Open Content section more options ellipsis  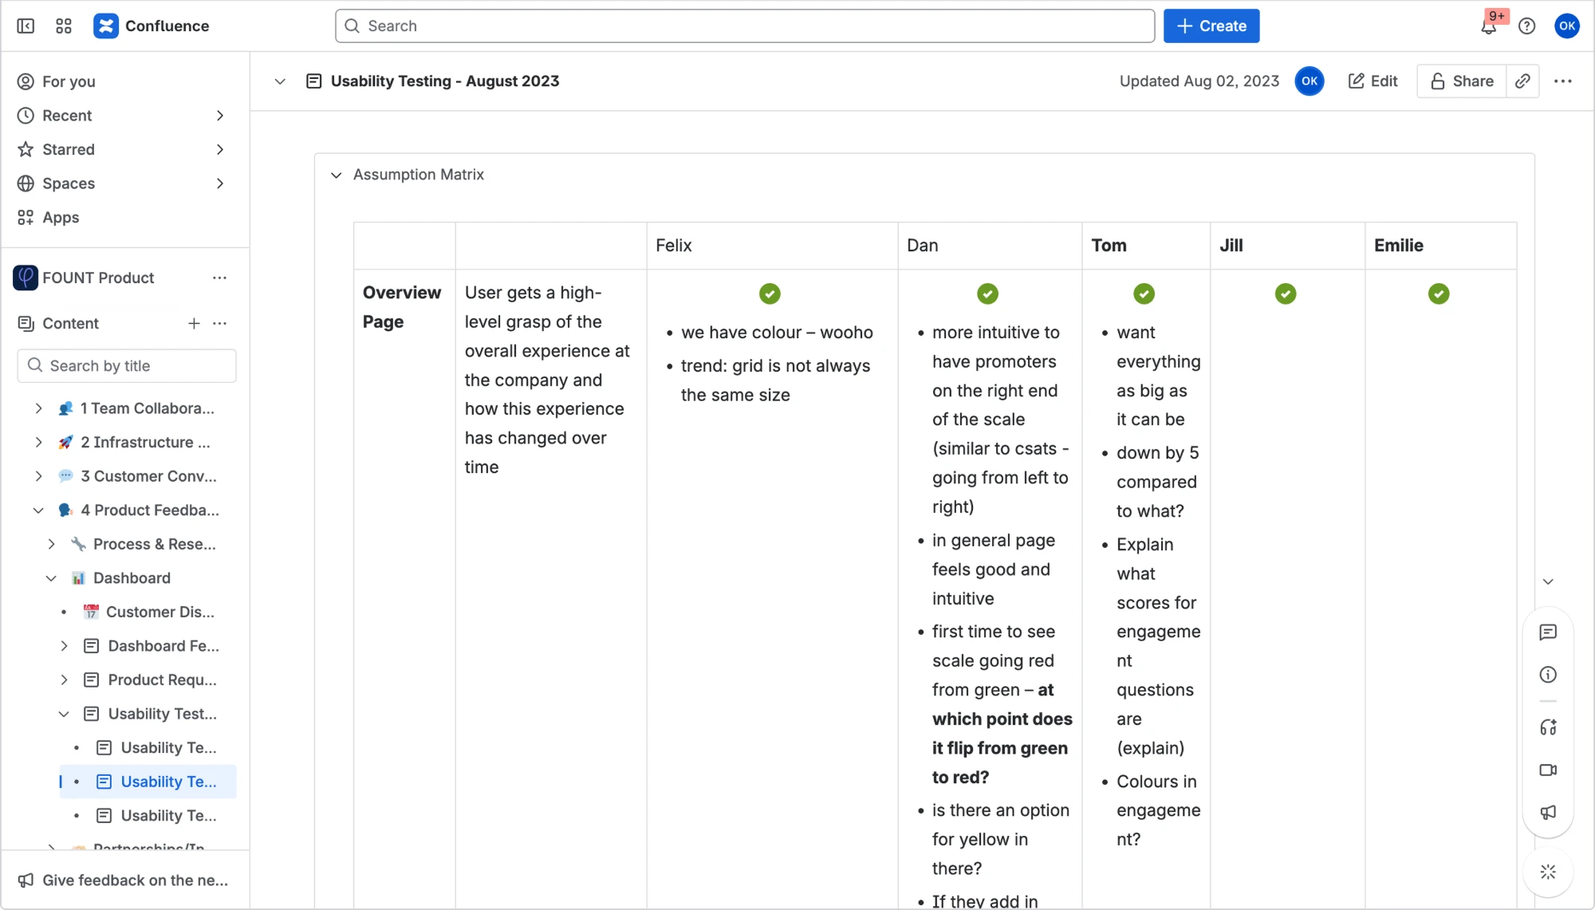click(220, 323)
